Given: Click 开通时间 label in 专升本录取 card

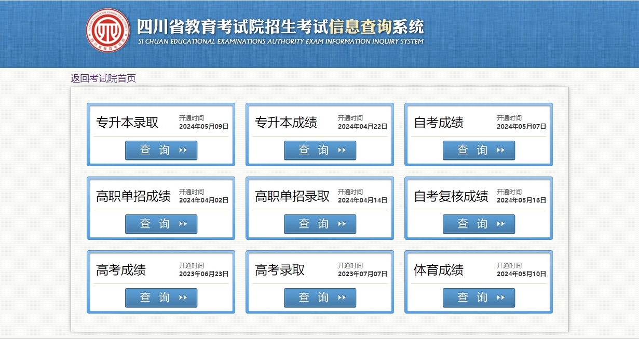Looking at the screenshot, I should click(x=192, y=118).
